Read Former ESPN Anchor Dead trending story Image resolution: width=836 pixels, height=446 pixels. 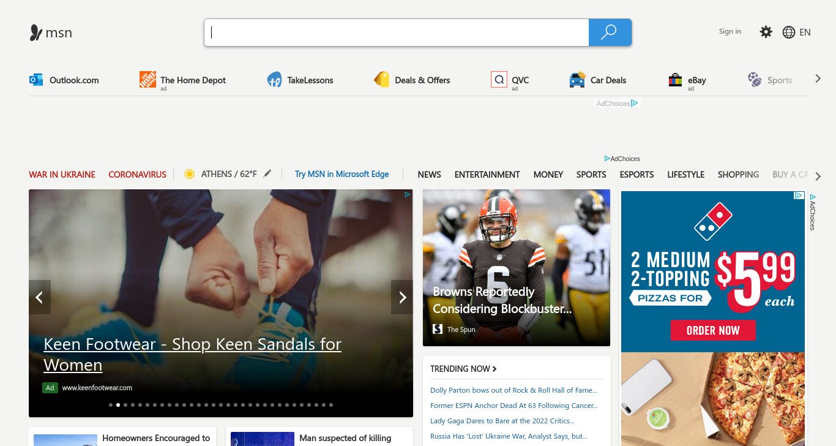pyautogui.click(x=514, y=406)
